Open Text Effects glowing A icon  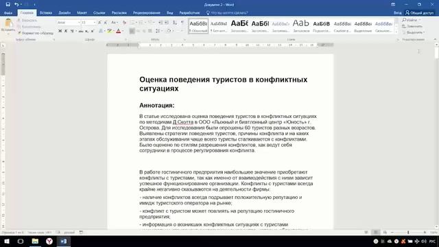coord(101,31)
